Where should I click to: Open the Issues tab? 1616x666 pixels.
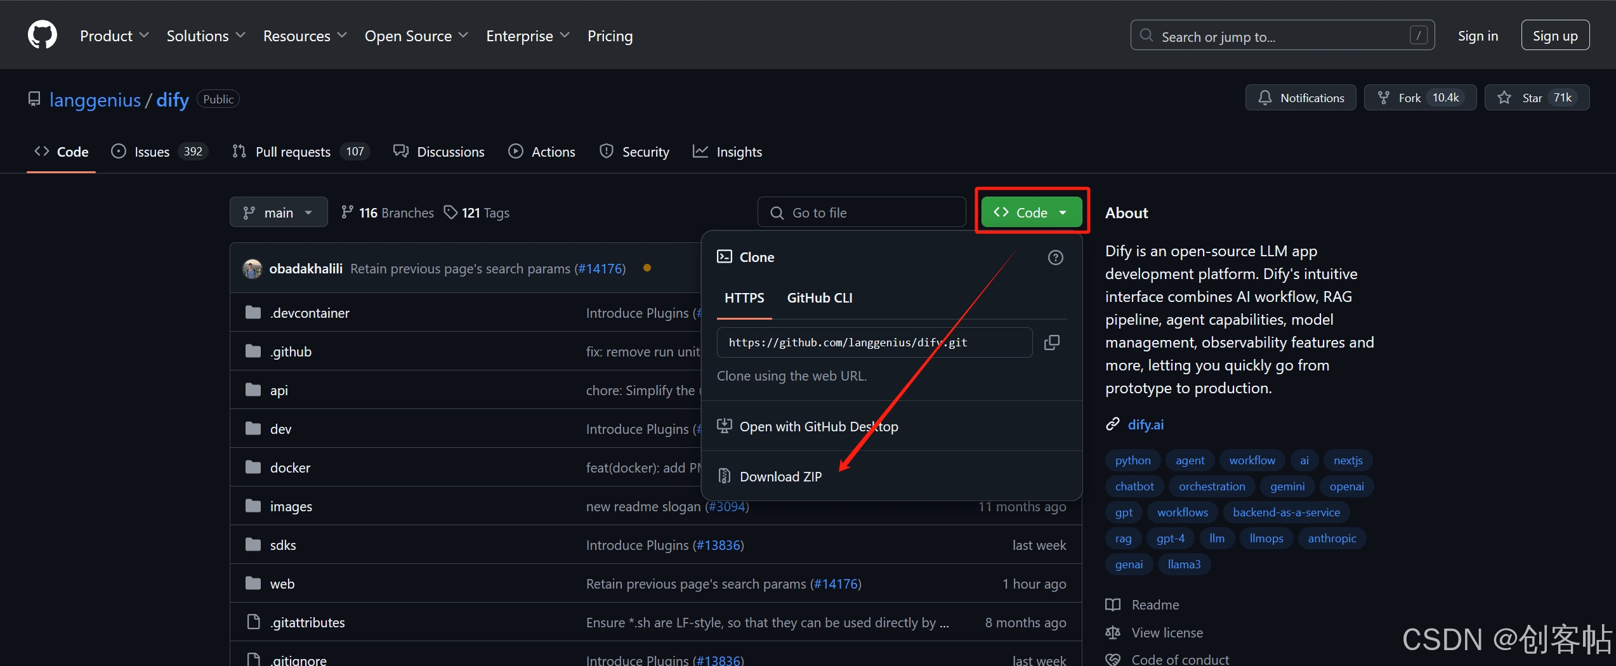[151, 151]
